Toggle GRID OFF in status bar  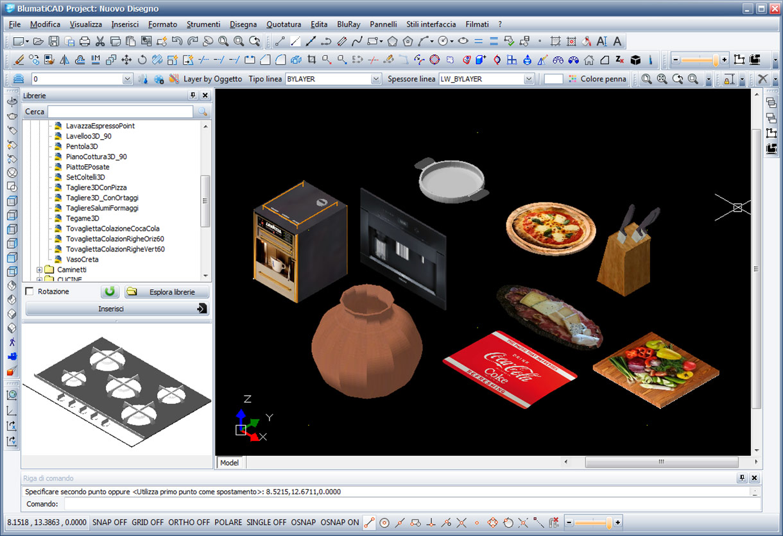pos(148,523)
